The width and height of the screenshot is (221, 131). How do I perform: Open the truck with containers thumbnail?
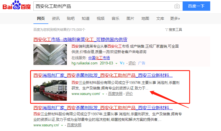(x=50, y=90)
